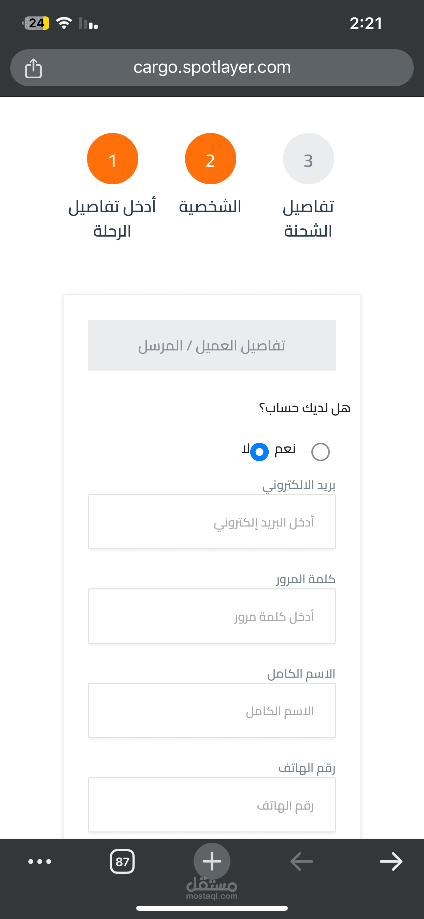Go to step 2 الشخصية

point(211,159)
